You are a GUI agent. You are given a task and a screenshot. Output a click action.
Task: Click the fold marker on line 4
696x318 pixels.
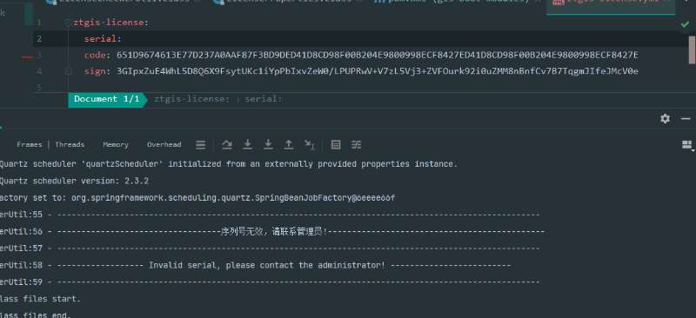pyautogui.click(x=69, y=71)
